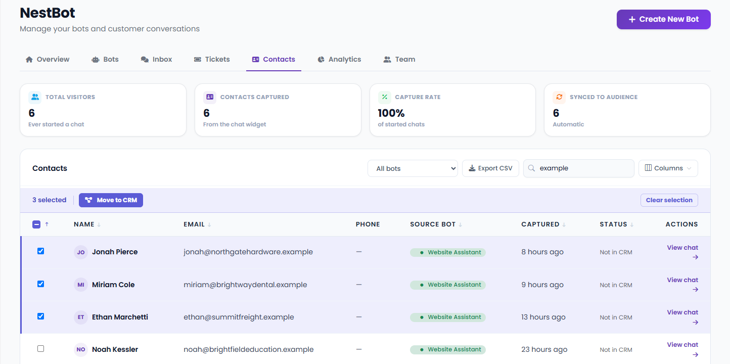
Task: Click the Contacts Captured card icon
Action: pos(210,97)
